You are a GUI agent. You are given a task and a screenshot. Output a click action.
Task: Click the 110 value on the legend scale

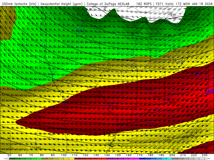pyautogui.click(x=75, y=155)
